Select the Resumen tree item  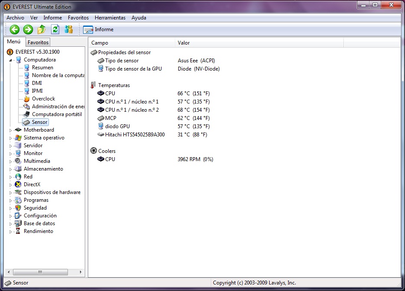tap(42, 68)
